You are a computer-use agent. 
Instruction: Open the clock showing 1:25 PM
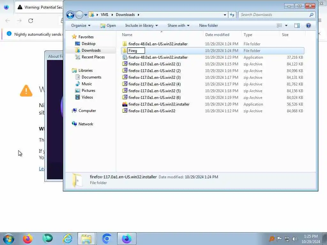click(x=311, y=239)
